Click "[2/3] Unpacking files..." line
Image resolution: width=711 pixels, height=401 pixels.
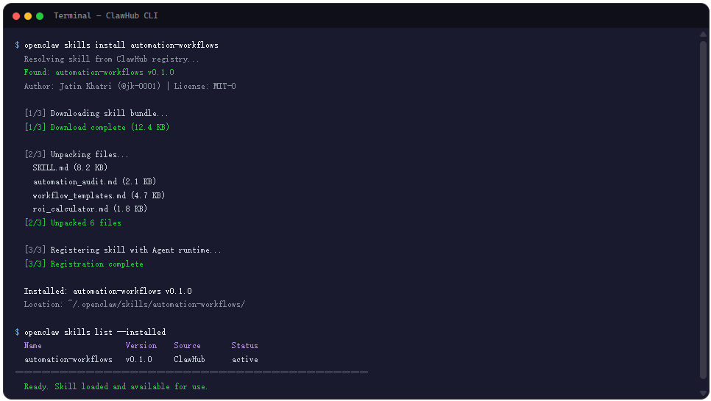[x=77, y=154]
